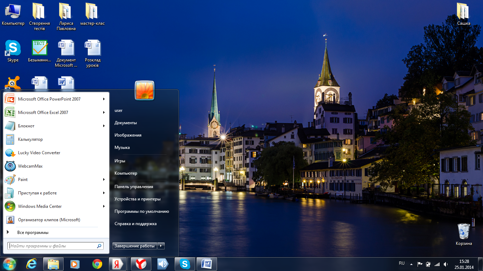Select the Документ Microsoft Word file
483x271 pixels.
(66, 53)
